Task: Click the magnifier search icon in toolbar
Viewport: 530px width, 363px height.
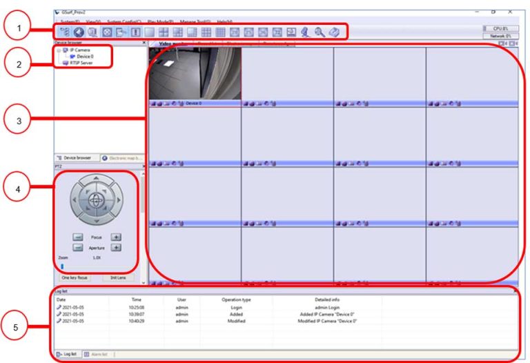Action: (x=320, y=32)
